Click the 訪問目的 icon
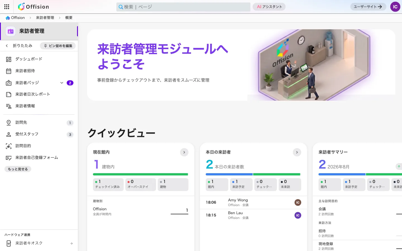The image size is (402, 251). (9, 146)
